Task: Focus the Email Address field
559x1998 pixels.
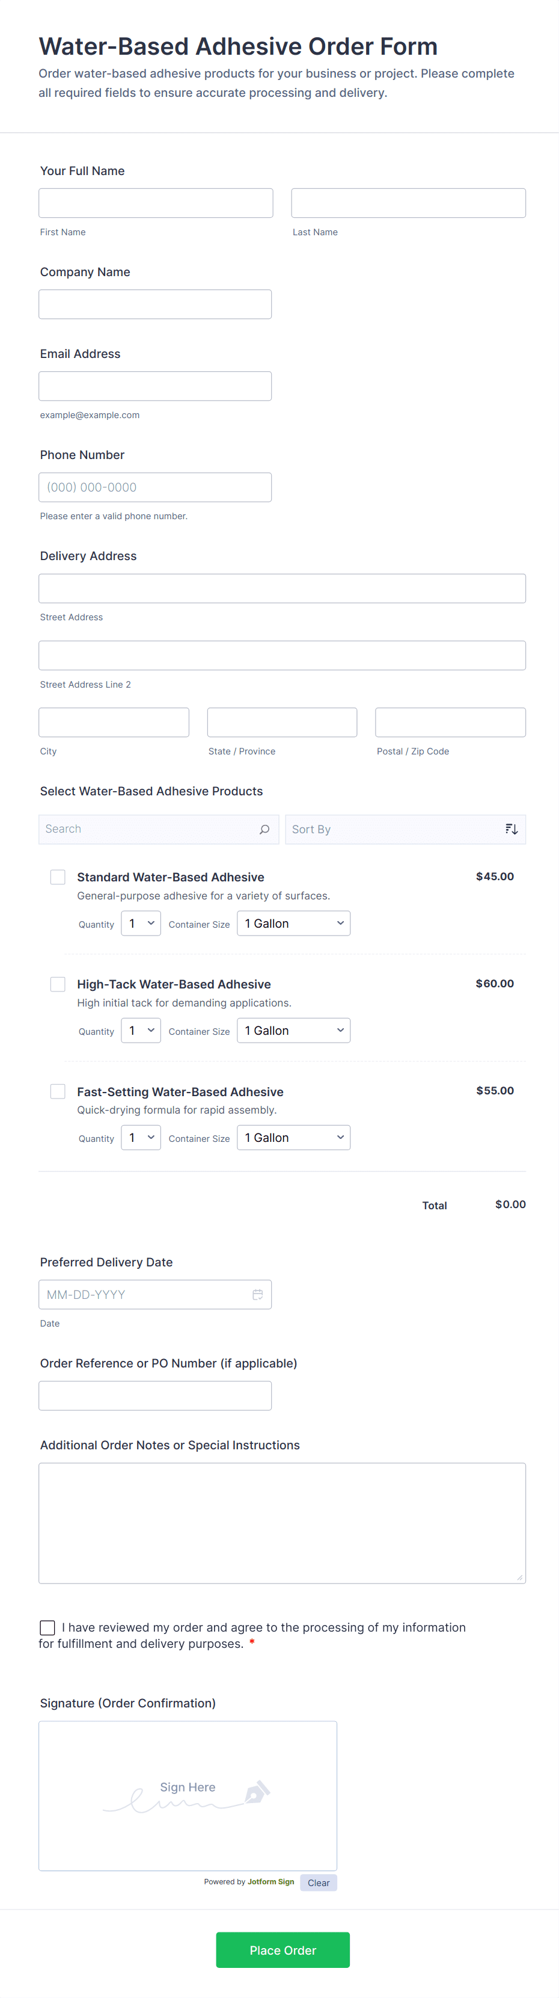Action: [x=155, y=386]
